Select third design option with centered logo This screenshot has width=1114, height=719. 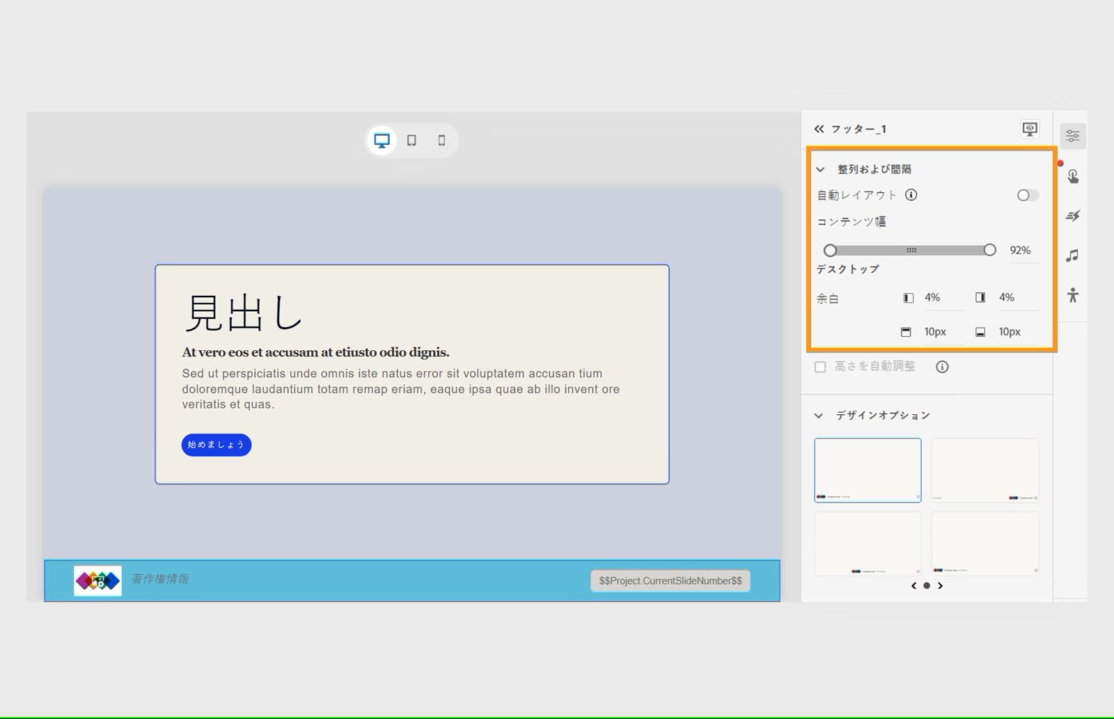pos(868,544)
